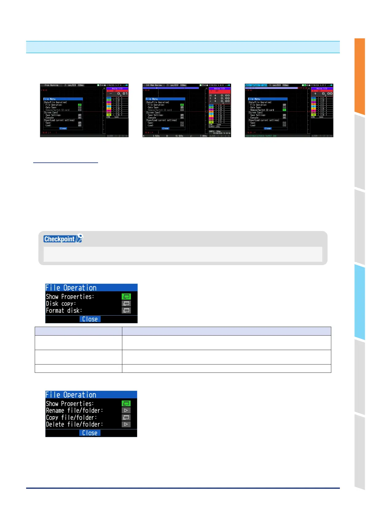The height and width of the screenshot is (518, 366).
Task: Click the cursor B value '10.500s'
Action: pyautogui.click(x=179, y=136)
